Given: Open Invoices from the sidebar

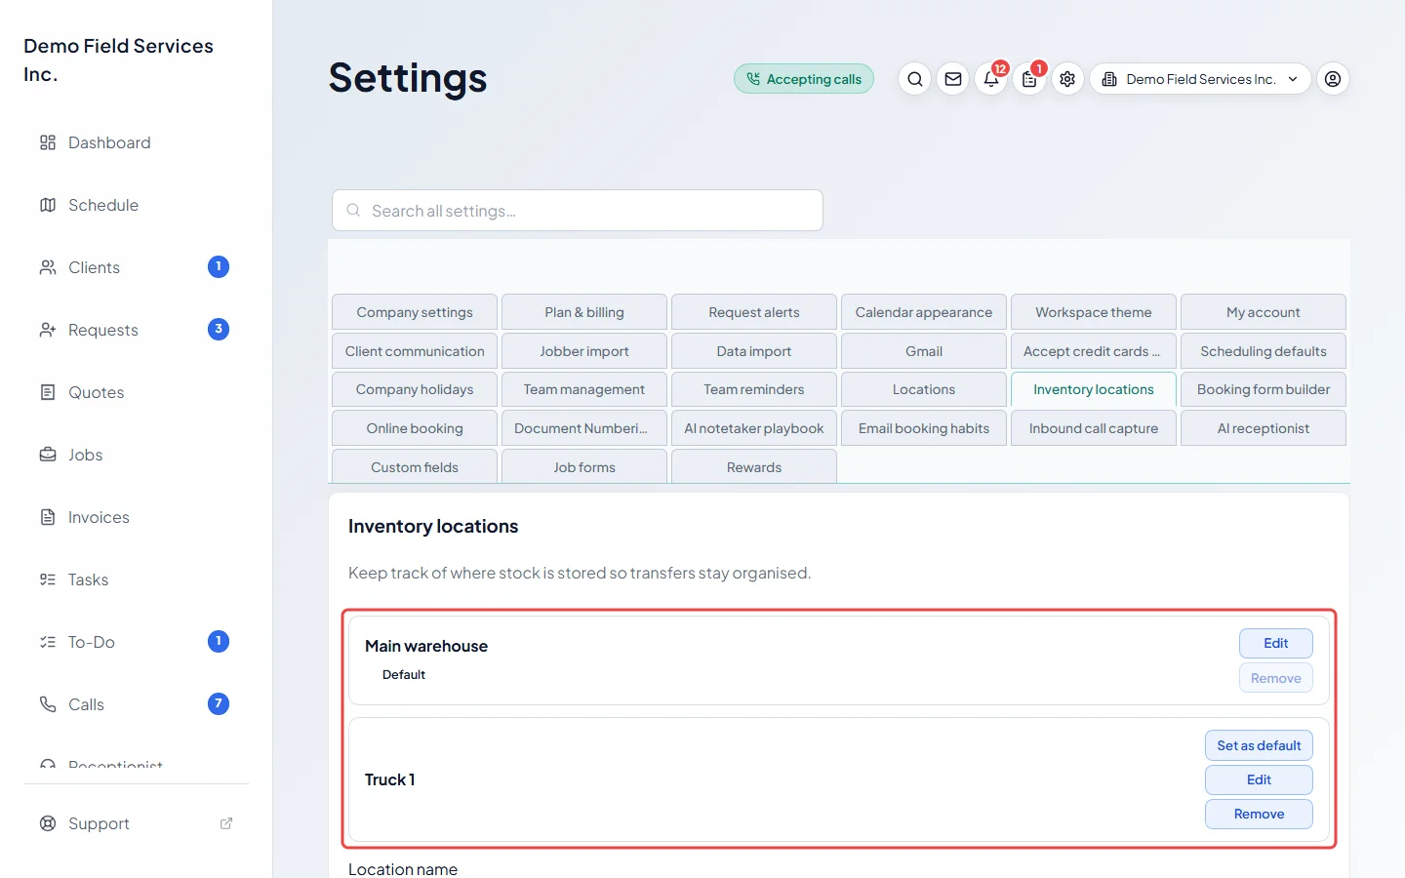Looking at the screenshot, I should pyautogui.click(x=137, y=517).
